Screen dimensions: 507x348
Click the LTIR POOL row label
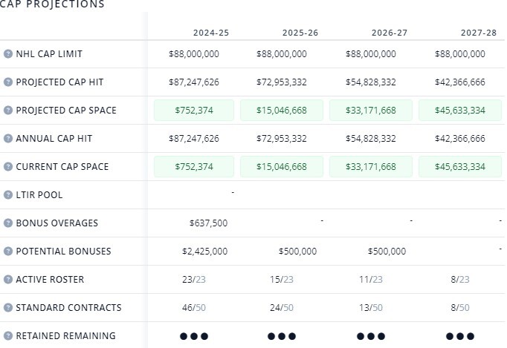[x=39, y=194]
